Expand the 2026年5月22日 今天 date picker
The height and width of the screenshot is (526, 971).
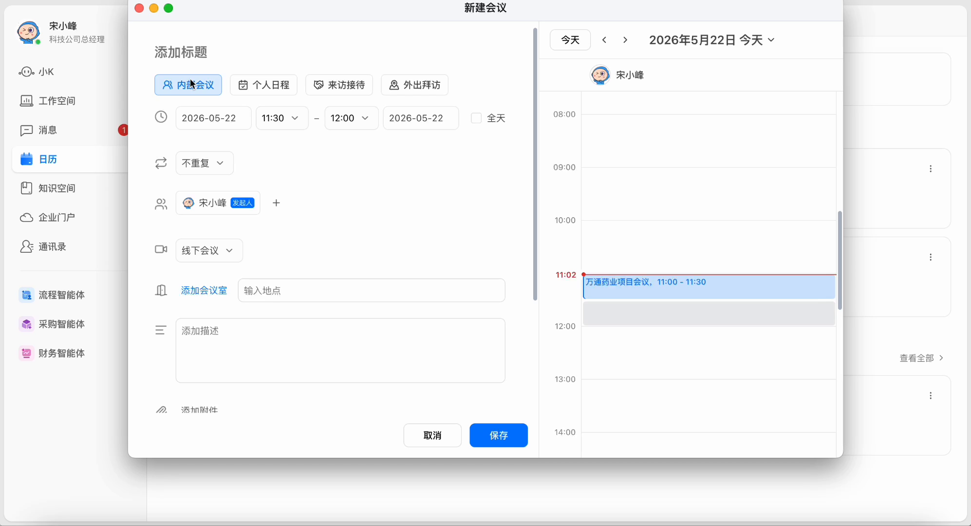pyautogui.click(x=711, y=40)
